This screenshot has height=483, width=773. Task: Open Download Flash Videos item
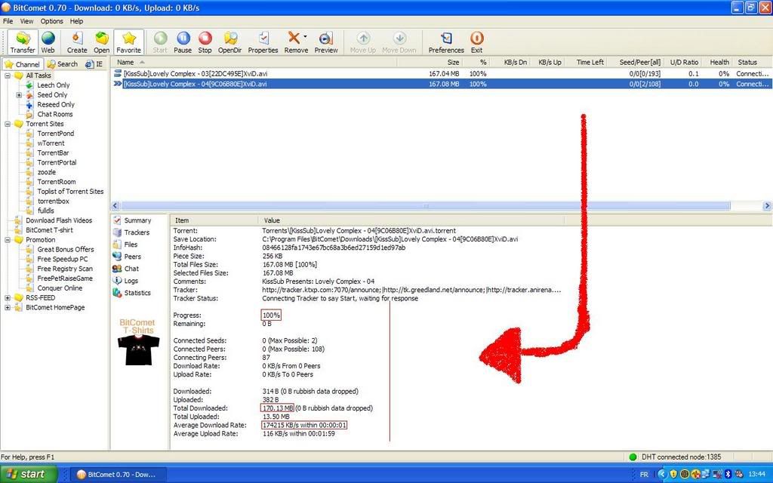59,220
